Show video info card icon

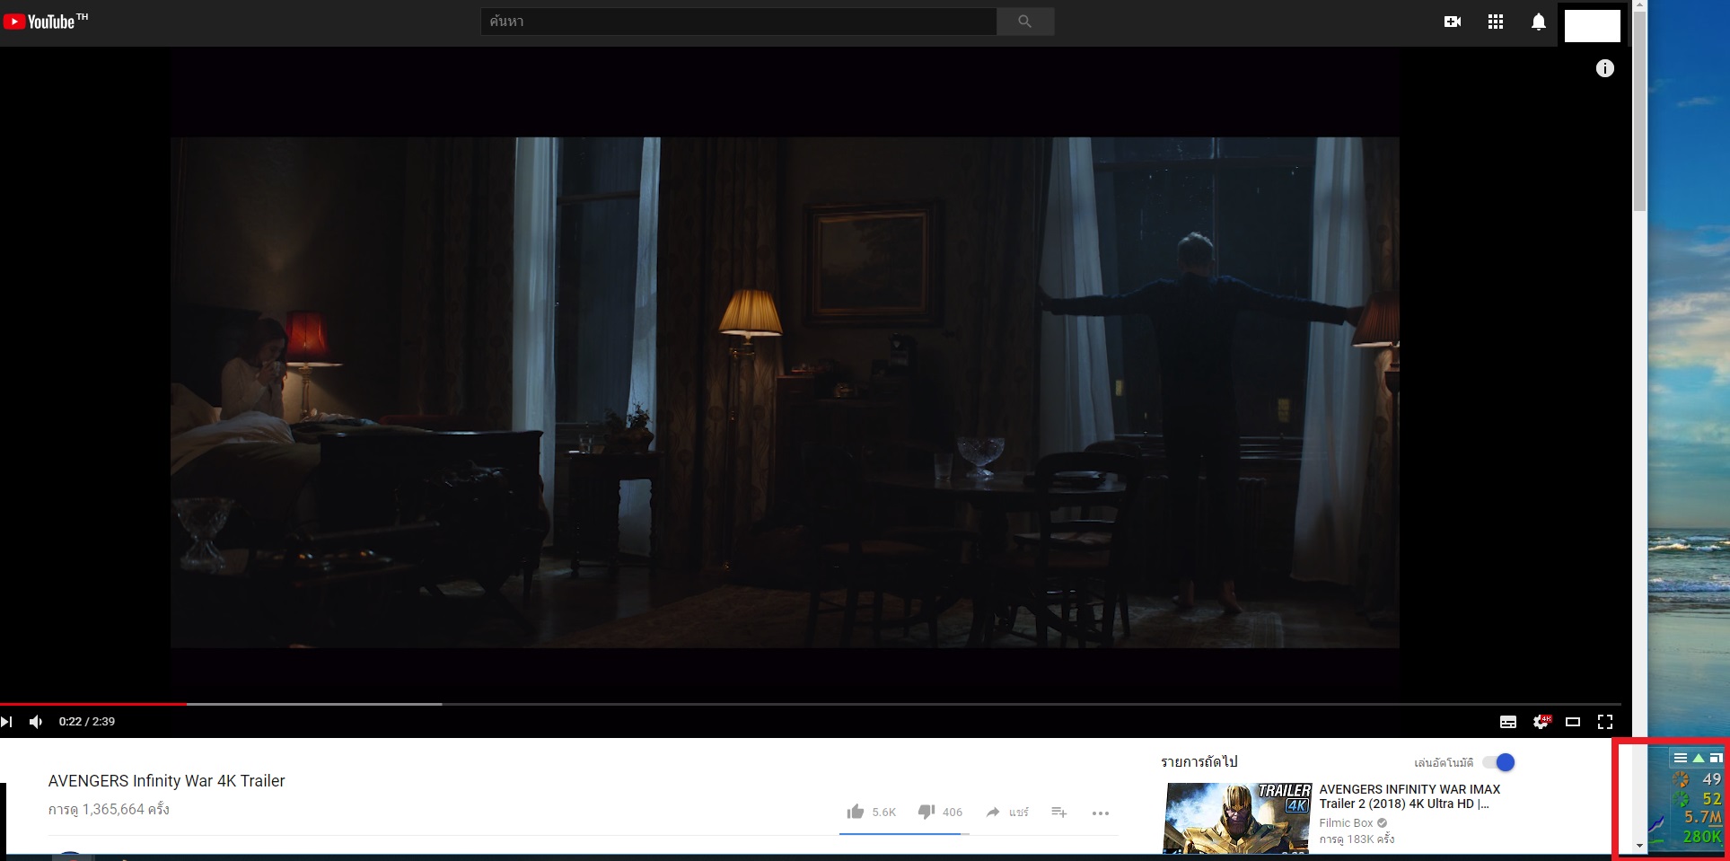[1605, 68]
